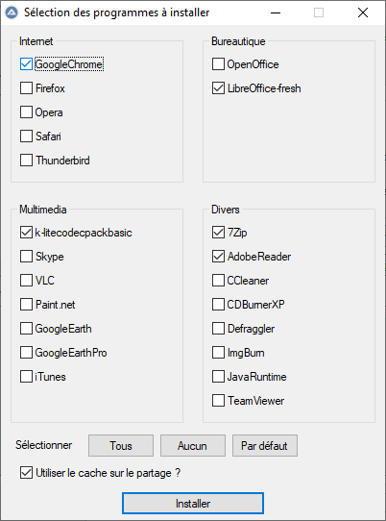Toggle 'Utiliser le cache sur le partage' checkbox

coord(26,473)
